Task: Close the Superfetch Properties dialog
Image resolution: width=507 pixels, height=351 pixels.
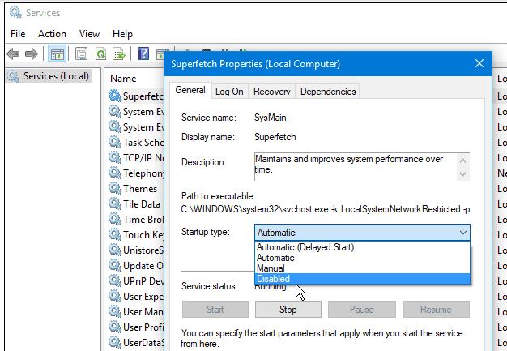Action: click(479, 63)
